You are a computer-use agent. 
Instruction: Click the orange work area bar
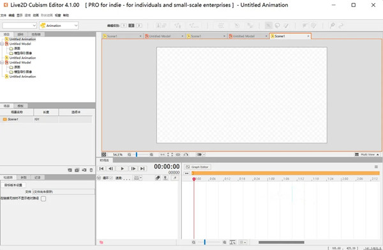click(x=285, y=173)
